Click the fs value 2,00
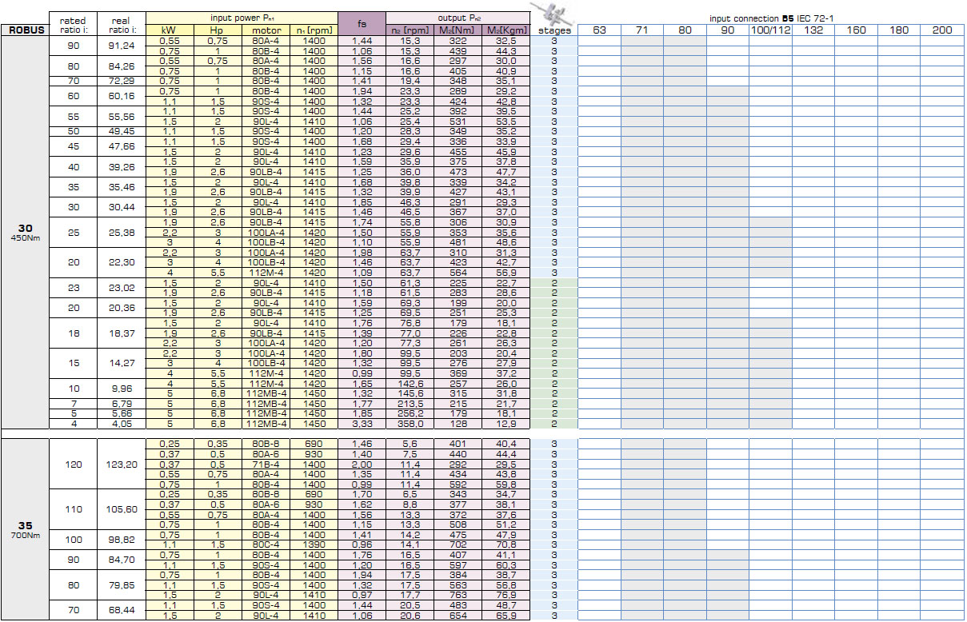Screen dimensions: 967x622 (362, 464)
